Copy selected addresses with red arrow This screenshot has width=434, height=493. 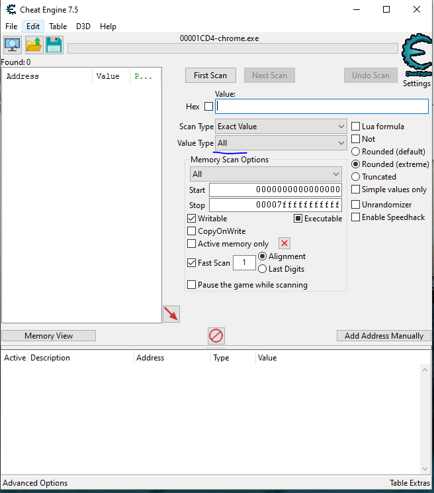[171, 314]
